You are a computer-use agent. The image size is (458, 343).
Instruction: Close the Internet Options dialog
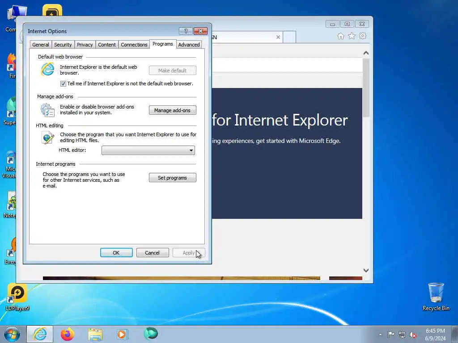click(200, 31)
